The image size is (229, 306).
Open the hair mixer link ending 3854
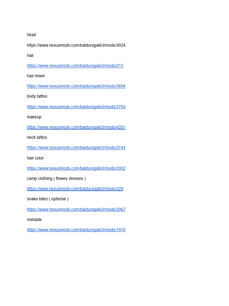(x=76, y=86)
